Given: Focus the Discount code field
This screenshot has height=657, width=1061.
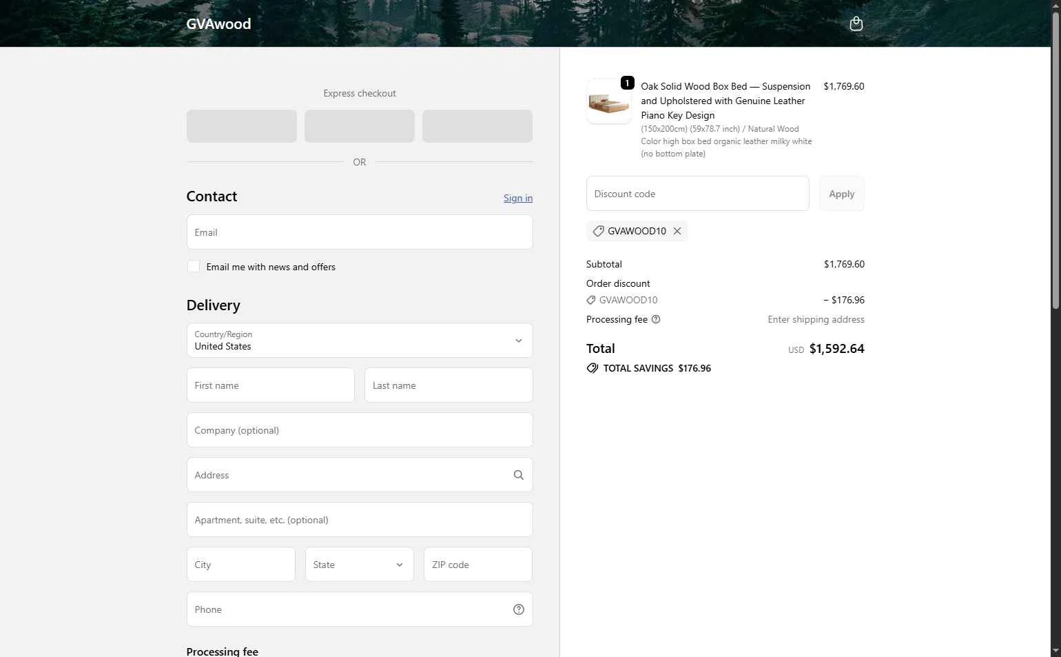Looking at the screenshot, I should 697,194.
